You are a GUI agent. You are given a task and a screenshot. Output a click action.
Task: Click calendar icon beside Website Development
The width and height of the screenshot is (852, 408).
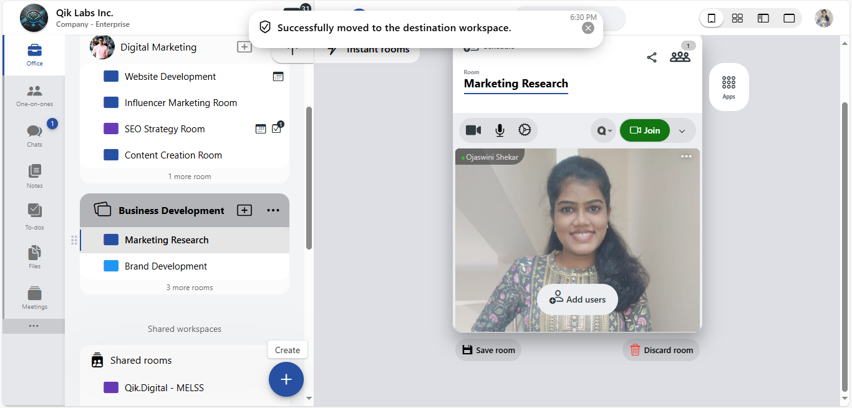(x=278, y=77)
